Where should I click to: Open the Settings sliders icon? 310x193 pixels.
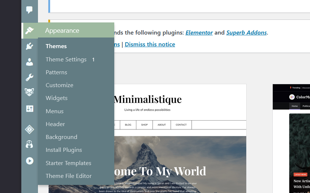point(29,108)
